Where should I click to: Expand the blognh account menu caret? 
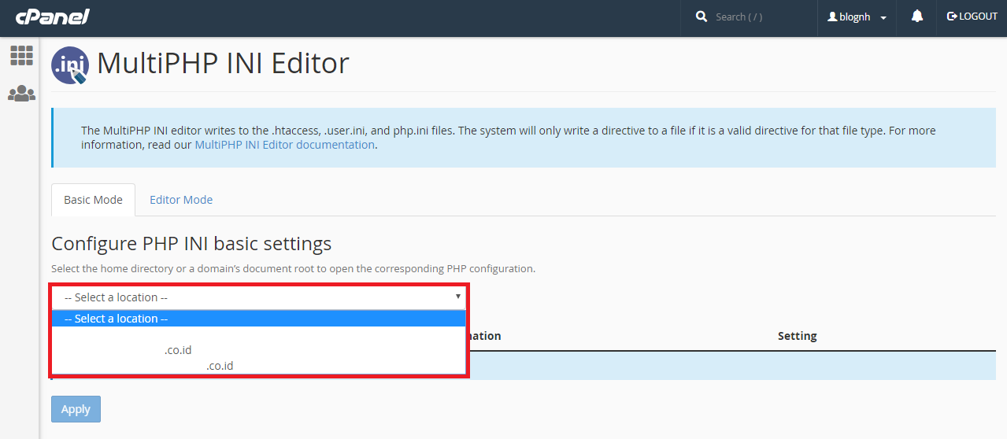coord(883,18)
